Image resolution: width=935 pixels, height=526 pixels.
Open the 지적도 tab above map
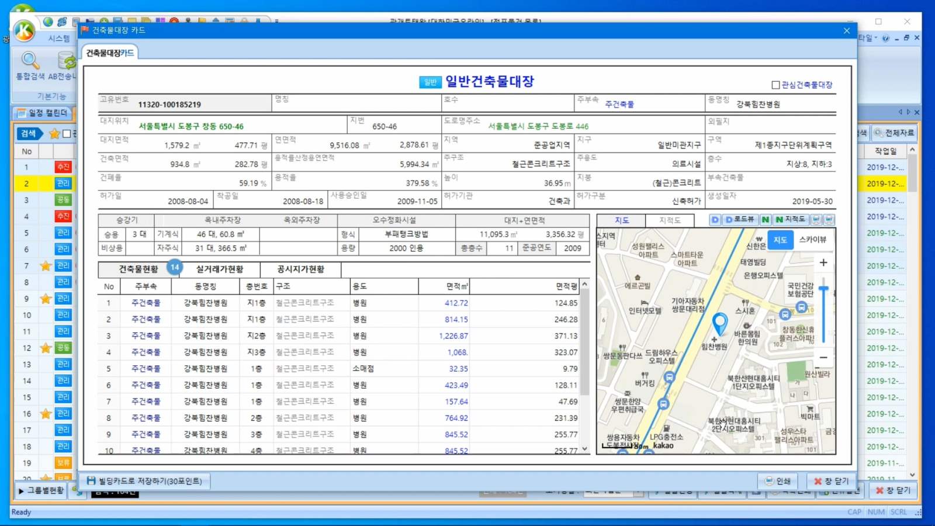[x=670, y=220]
